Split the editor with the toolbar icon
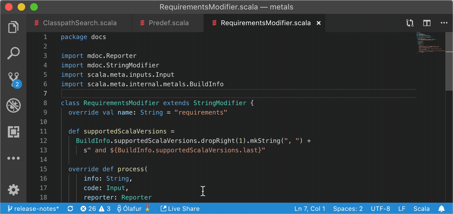The width and height of the screenshot is (453, 214). tap(427, 23)
